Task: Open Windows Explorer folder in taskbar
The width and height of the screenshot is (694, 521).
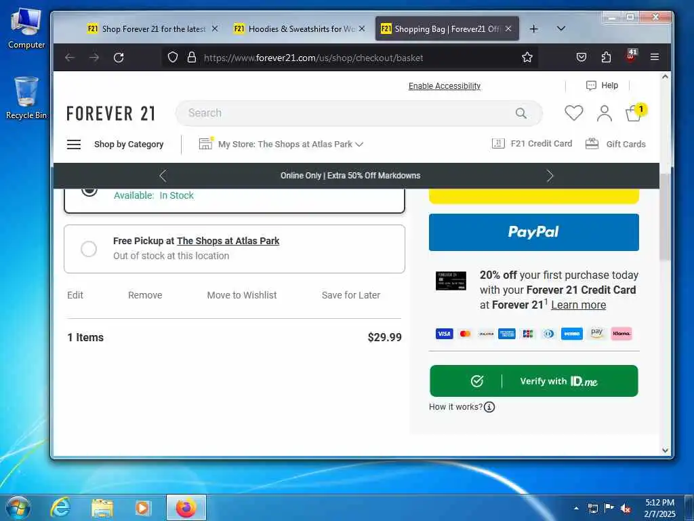Action: (102, 507)
